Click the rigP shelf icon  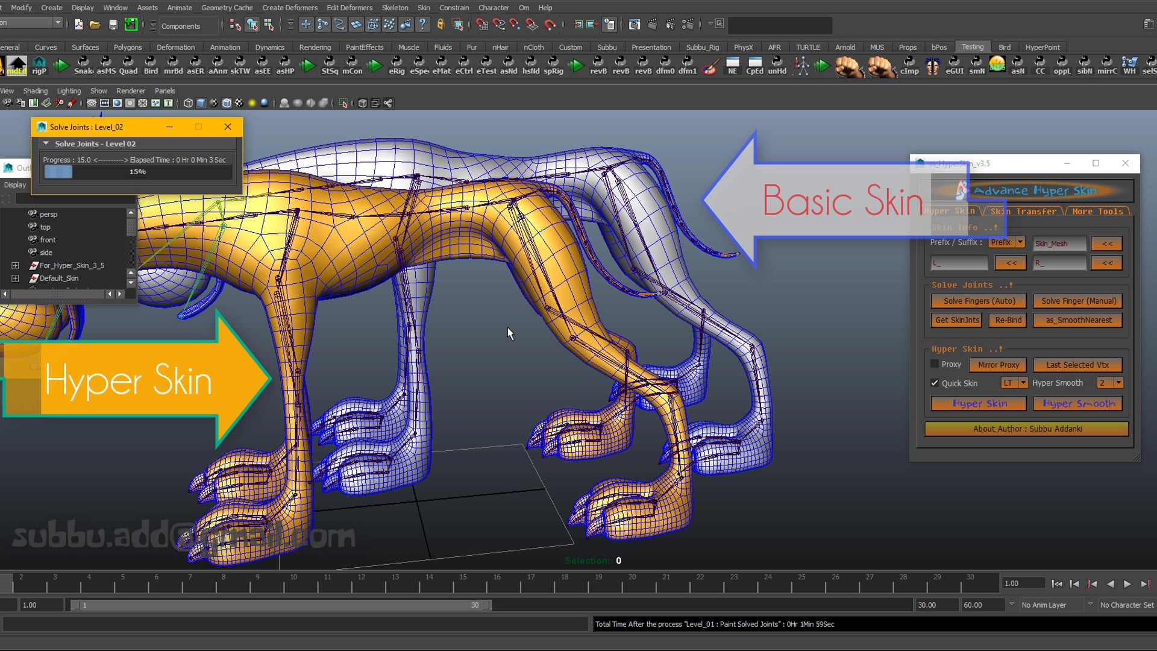click(39, 65)
